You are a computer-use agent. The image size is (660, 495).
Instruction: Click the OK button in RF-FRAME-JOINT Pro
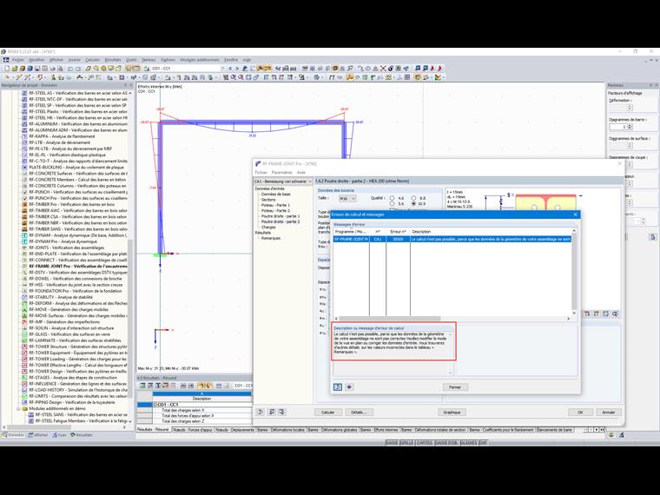pyautogui.click(x=580, y=412)
